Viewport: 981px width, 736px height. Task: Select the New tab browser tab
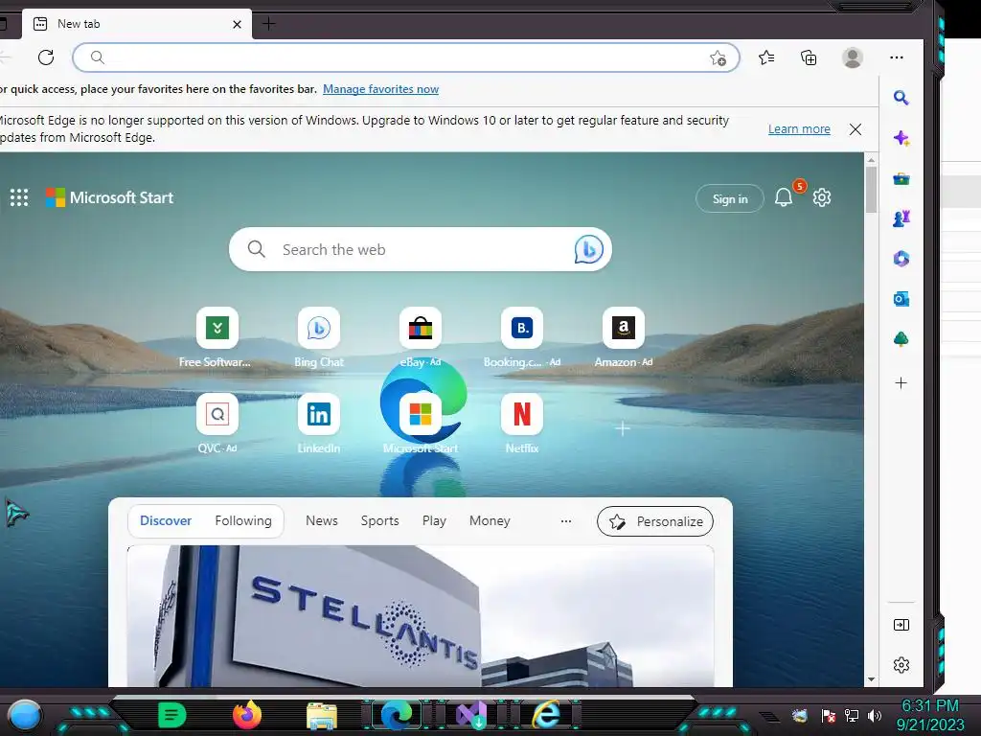[x=136, y=24]
